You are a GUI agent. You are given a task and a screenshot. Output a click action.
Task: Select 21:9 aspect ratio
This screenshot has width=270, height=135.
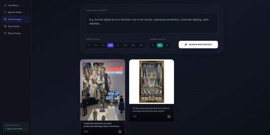(x=141, y=45)
